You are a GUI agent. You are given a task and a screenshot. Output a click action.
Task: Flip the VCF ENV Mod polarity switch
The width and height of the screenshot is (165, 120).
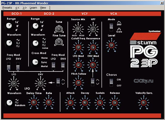(93, 82)
